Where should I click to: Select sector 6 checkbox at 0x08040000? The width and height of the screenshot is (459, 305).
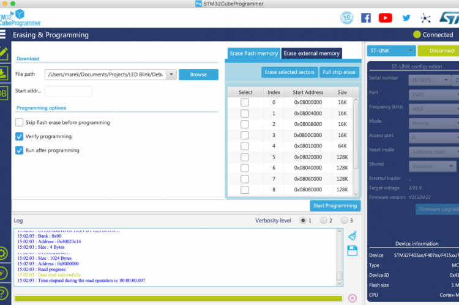(245, 168)
